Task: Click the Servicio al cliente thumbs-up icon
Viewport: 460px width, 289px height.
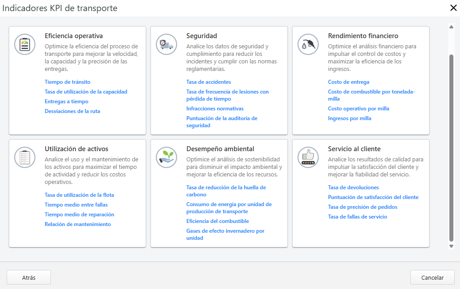Action: pyautogui.click(x=308, y=157)
